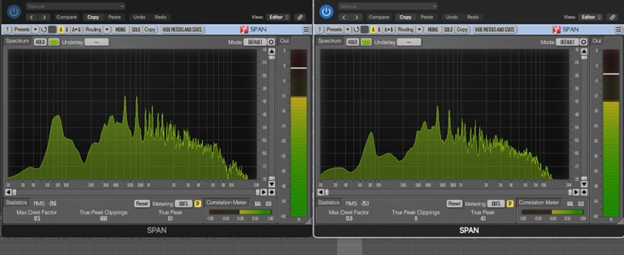The height and width of the screenshot is (255, 624).
Task: Open Routing in left SPAN
Action: (x=93, y=30)
